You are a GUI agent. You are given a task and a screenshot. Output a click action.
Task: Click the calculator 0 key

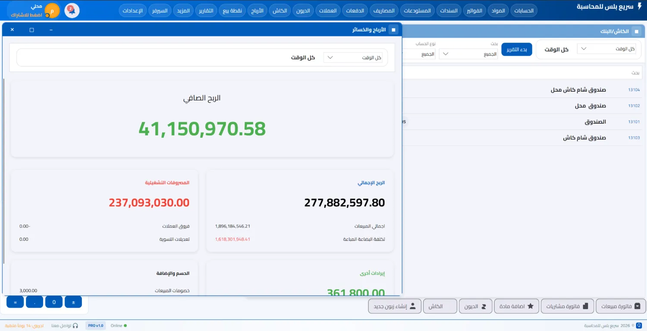(x=54, y=302)
